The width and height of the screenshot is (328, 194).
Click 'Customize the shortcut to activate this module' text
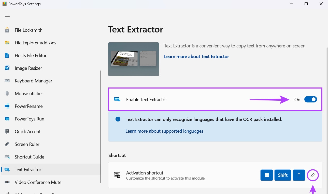(x=165, y=178)
